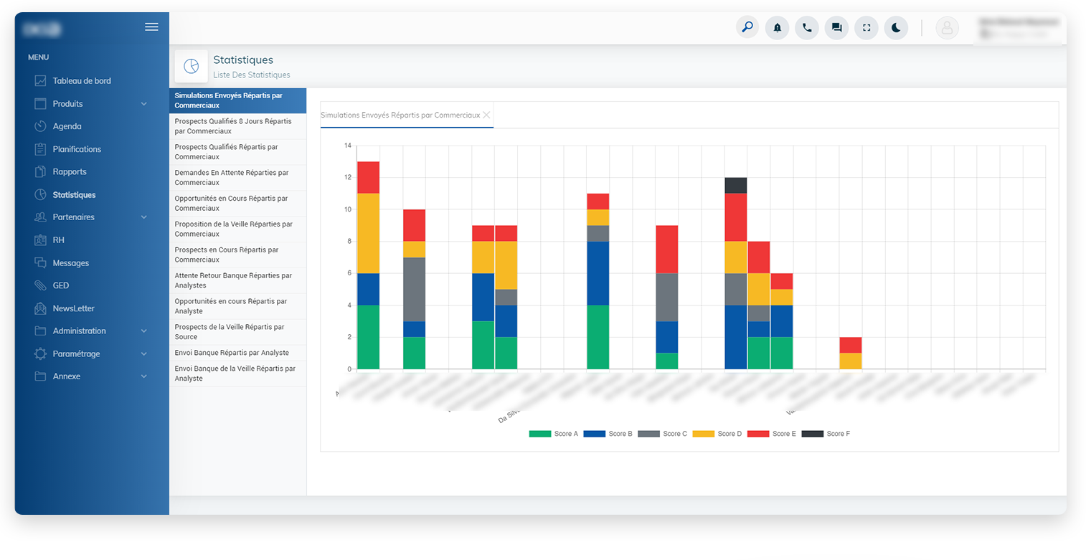
Task: Open the Rapports sidebar item
Action: [71, 171]
